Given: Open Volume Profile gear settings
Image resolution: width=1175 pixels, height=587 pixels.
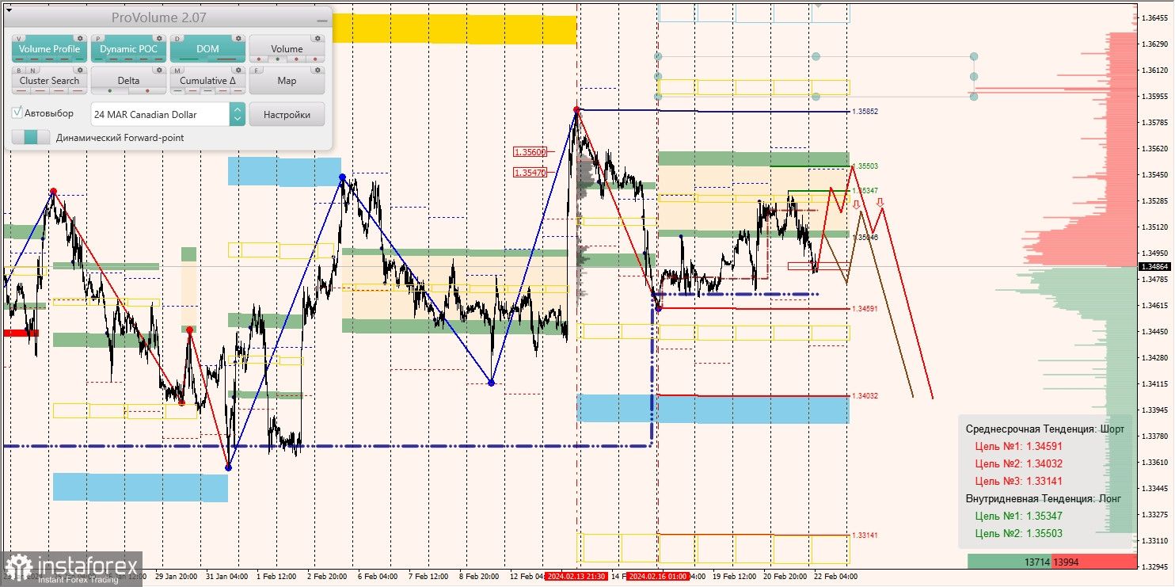Looking at the screenshot, I should pos(80,38).
